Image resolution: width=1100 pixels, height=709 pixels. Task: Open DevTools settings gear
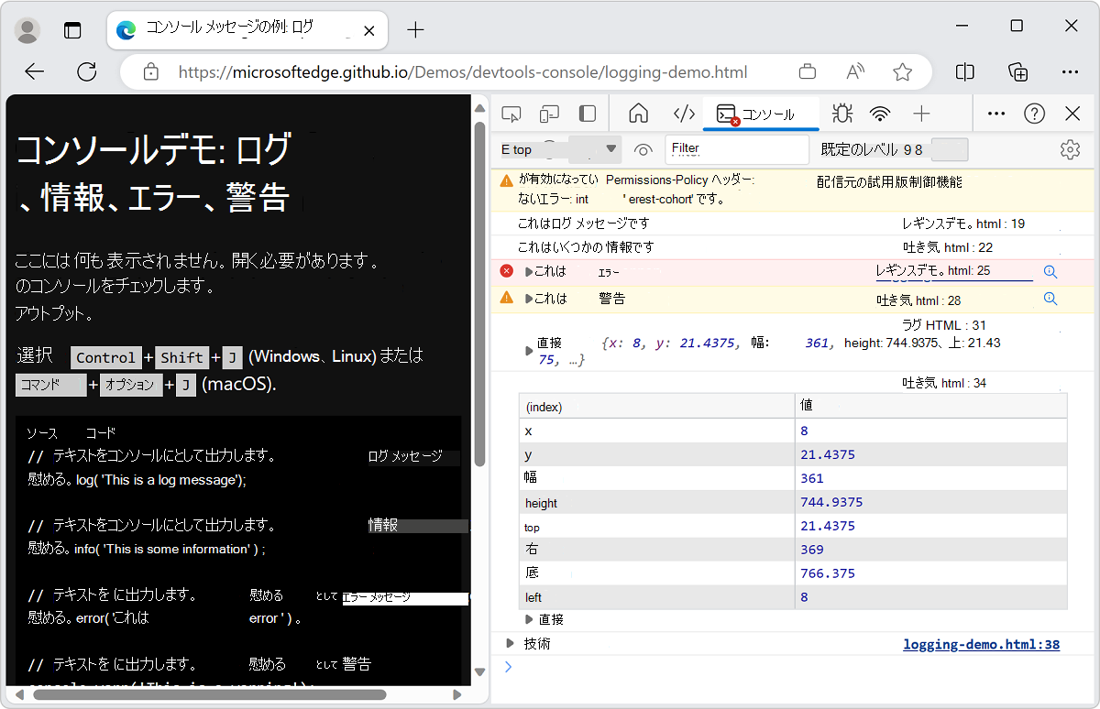1070,149
